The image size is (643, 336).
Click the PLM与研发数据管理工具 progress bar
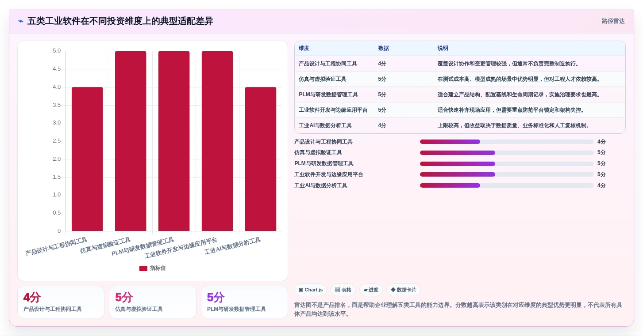pyautogui.click(x=507, y=164)
